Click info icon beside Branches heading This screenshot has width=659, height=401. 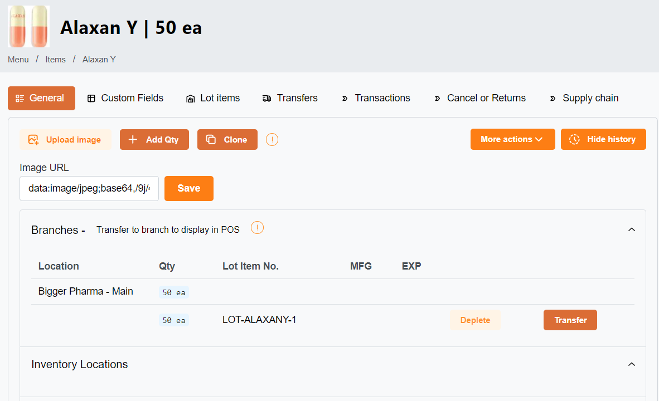257,228
